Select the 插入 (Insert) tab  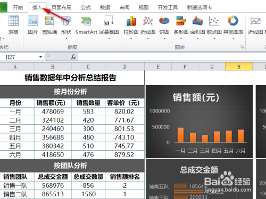[x=37, y=7]
